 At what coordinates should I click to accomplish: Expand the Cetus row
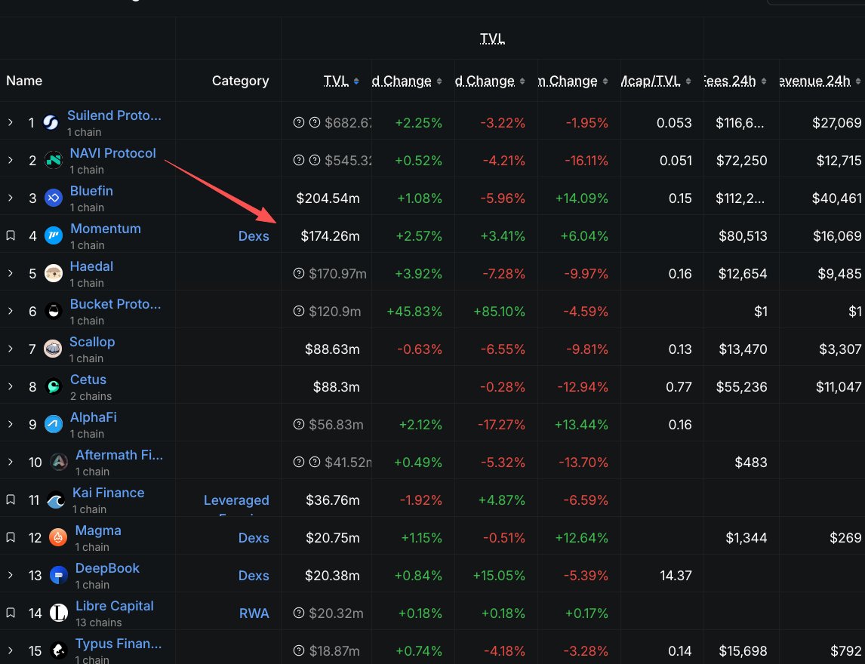[11, 386]
